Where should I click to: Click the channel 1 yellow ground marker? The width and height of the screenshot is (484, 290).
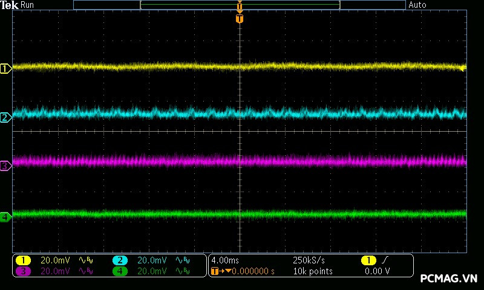coord(5,68)
